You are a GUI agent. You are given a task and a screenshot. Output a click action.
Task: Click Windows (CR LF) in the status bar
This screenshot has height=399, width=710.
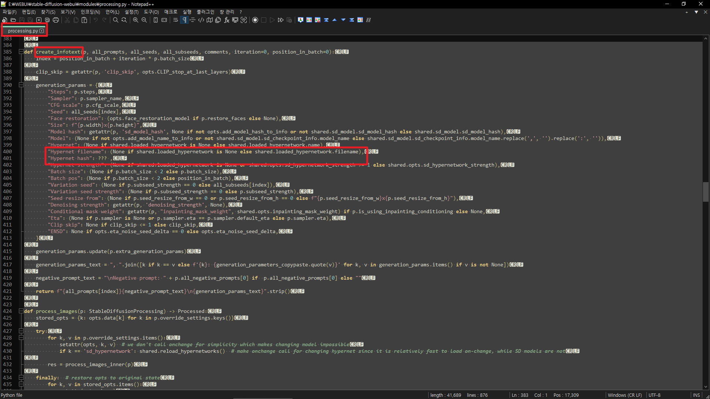point(625,395)
